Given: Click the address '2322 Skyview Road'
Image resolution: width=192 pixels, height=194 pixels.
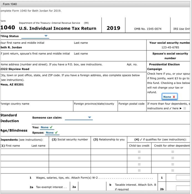Looking at the screenshot, I should [x=15, y=69].
